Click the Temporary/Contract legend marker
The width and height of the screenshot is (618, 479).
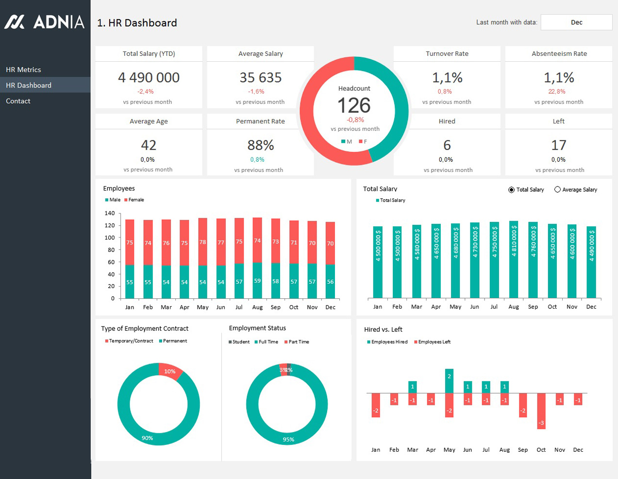click(107, 341)
